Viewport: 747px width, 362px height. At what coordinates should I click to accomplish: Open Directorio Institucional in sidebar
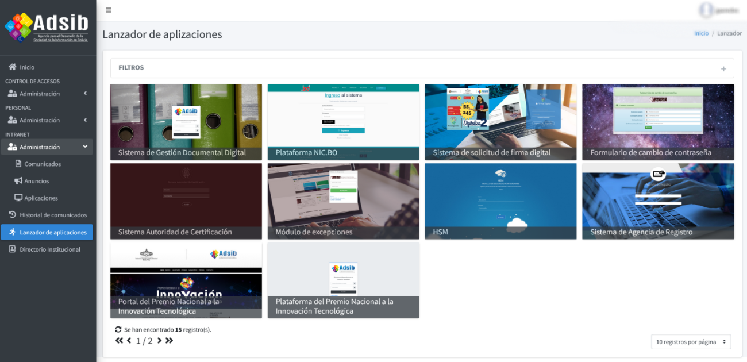point(50,249)
